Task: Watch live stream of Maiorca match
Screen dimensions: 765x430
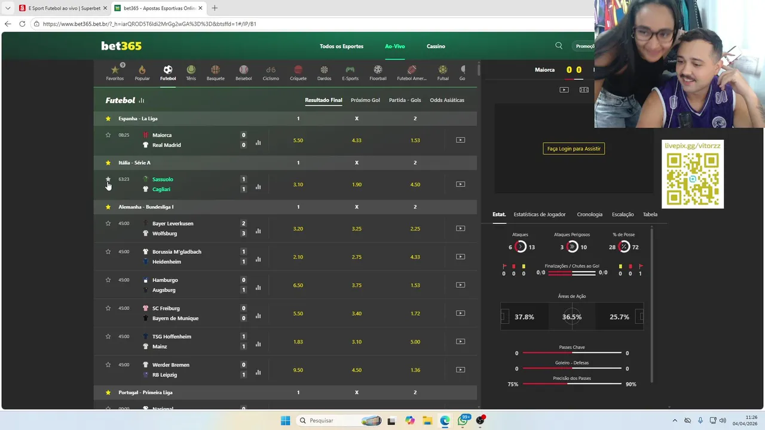Action: [460, 140]
